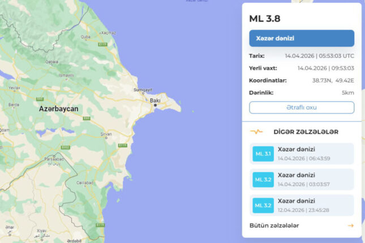Click the Sumqayıt city label
The image size is (365, 243).
[x=143, y=90]
